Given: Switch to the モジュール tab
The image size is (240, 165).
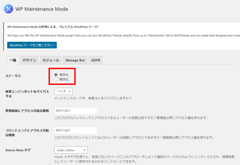Looking at the screenshot, I should tap(51, 60).
